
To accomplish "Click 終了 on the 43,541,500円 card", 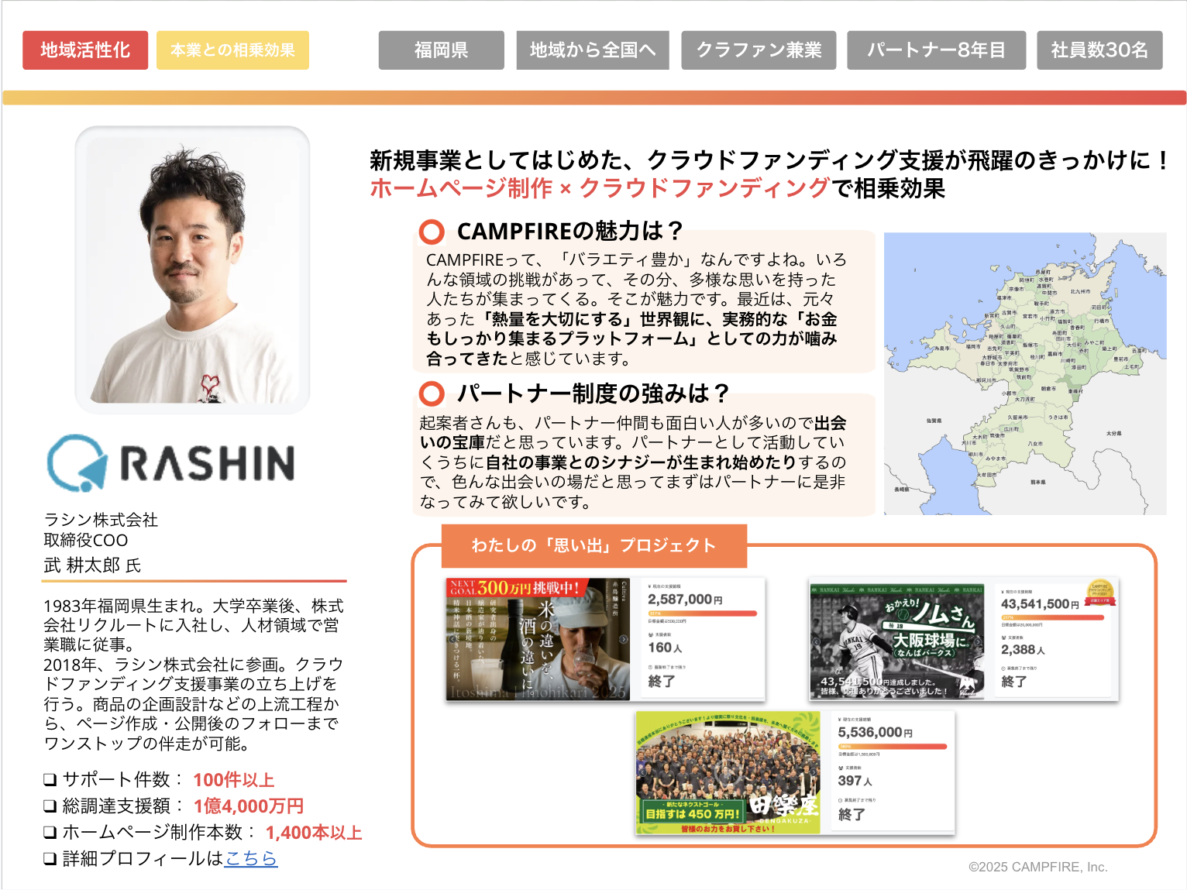I will pos(1014,682).
